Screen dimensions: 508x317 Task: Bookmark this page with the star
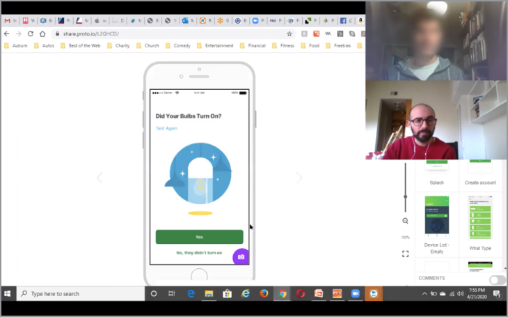(x=289, y=33)
